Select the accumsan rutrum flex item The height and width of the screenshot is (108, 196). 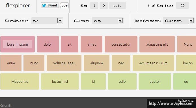pyautogui.click(x=153, y=63)
